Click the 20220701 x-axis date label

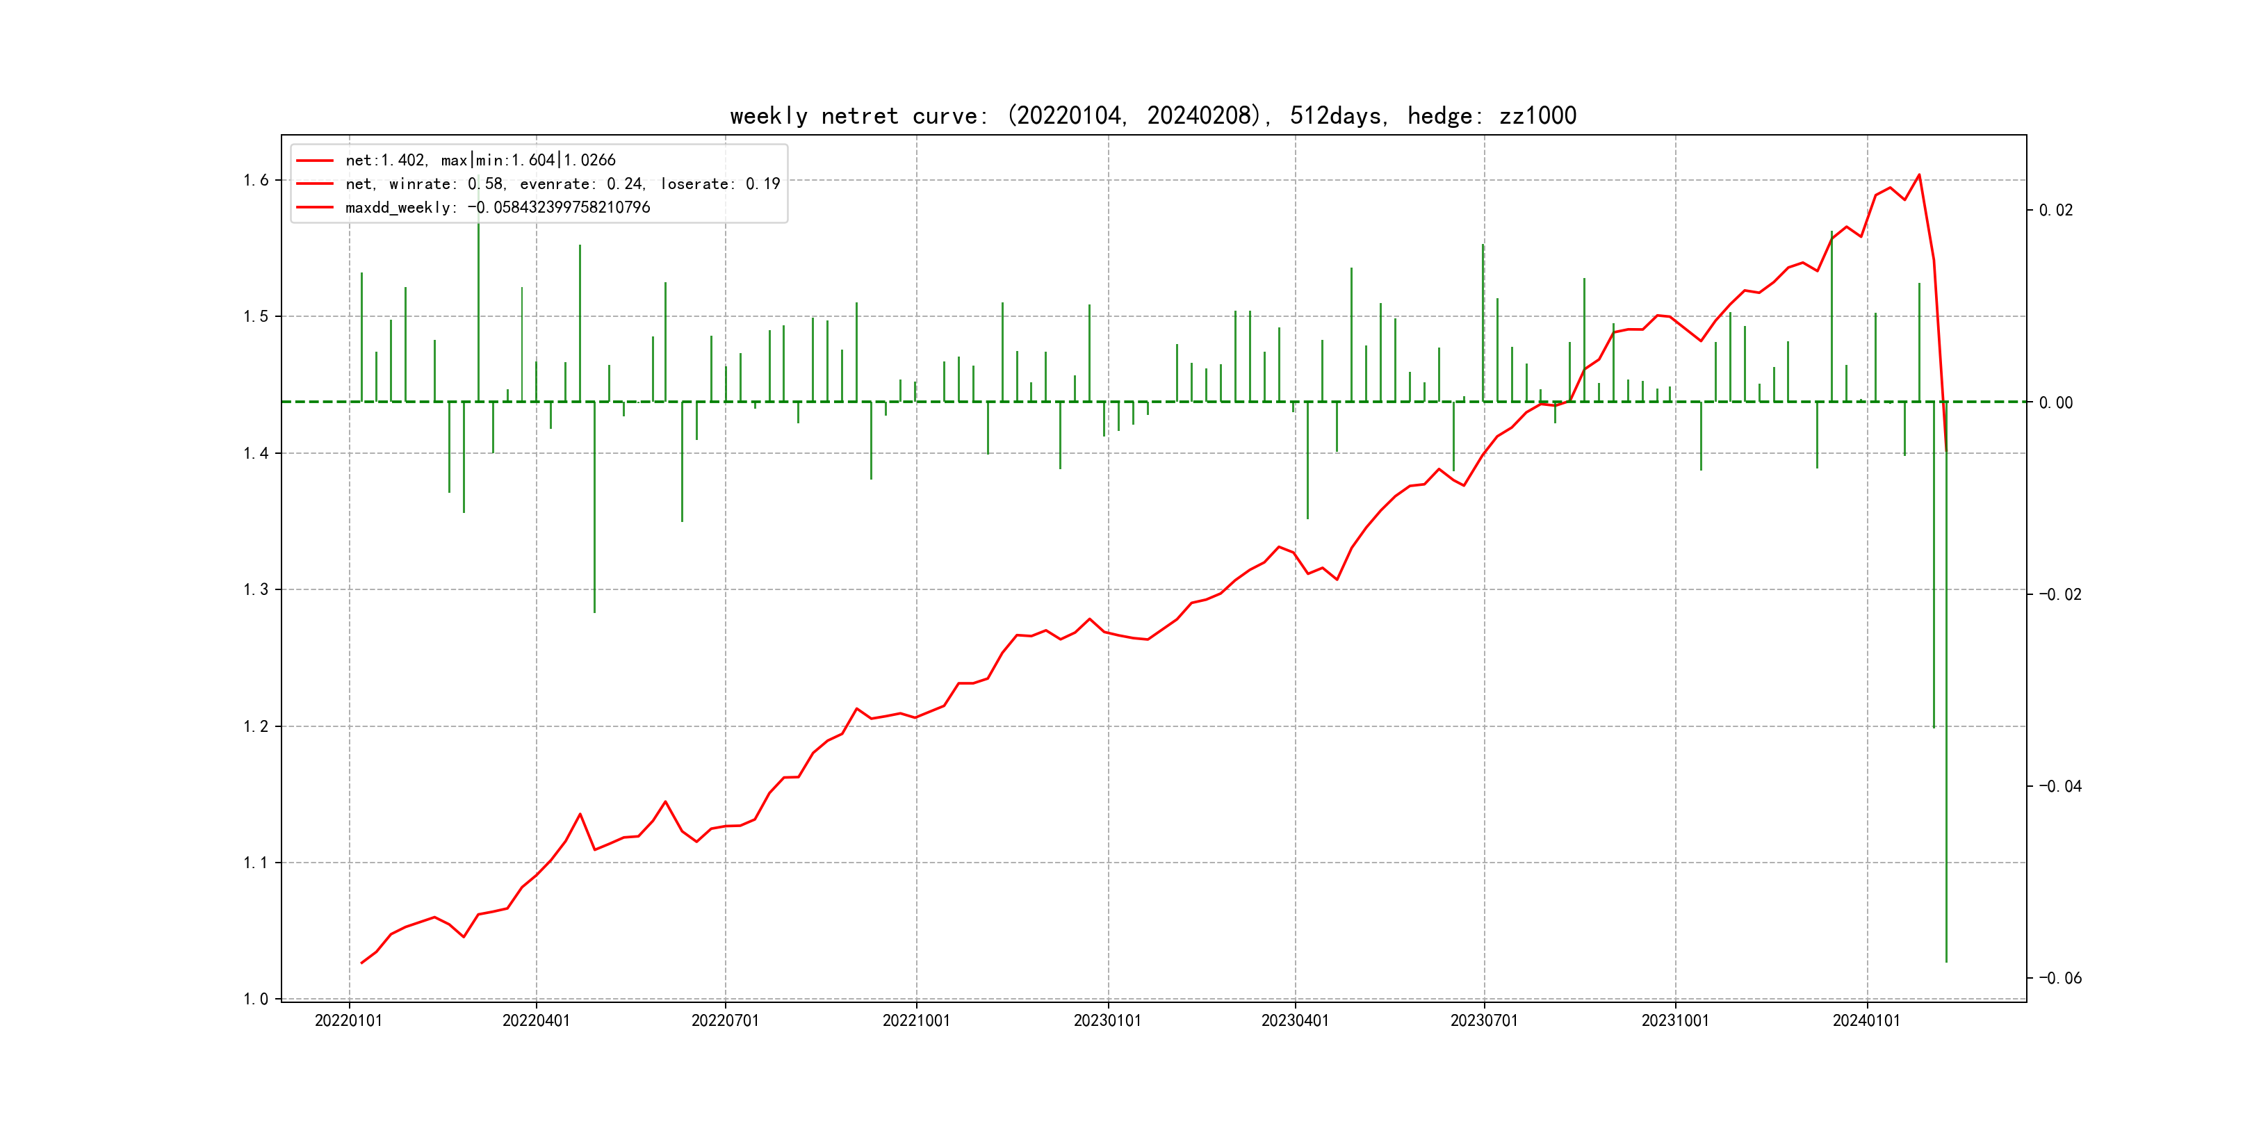click(725, 1020)
